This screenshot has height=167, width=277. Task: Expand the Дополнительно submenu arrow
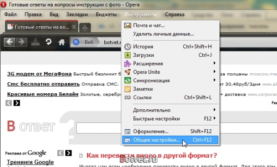click(215, 110)
